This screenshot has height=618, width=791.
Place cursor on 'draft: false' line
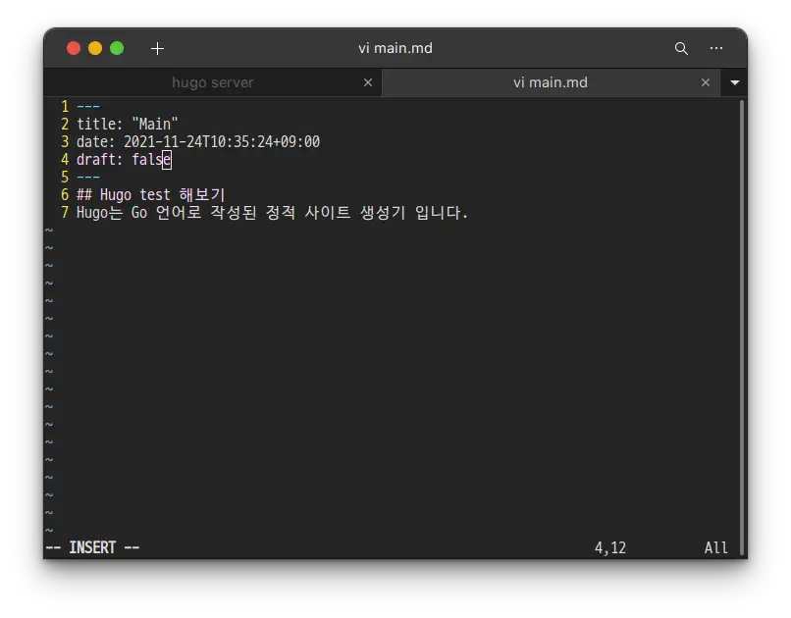point(124,159)
